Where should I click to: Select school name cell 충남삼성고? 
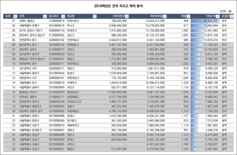(73, 92)
